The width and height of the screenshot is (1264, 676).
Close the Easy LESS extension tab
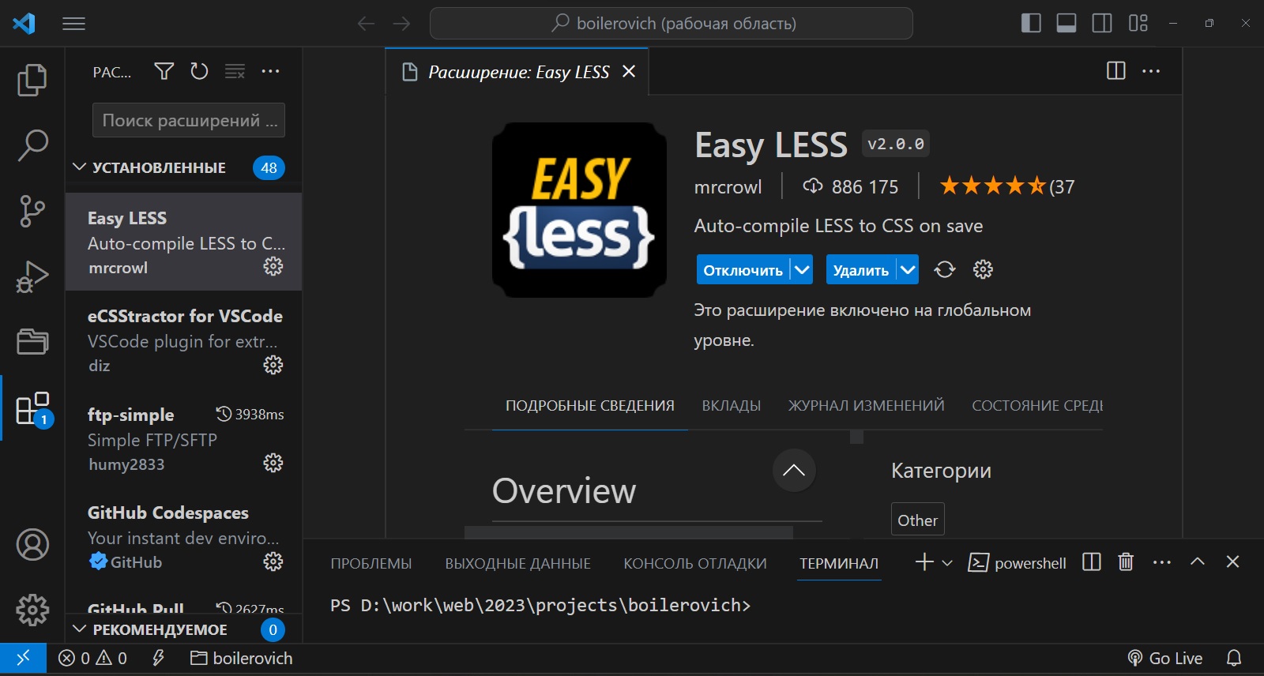[629, 72]
